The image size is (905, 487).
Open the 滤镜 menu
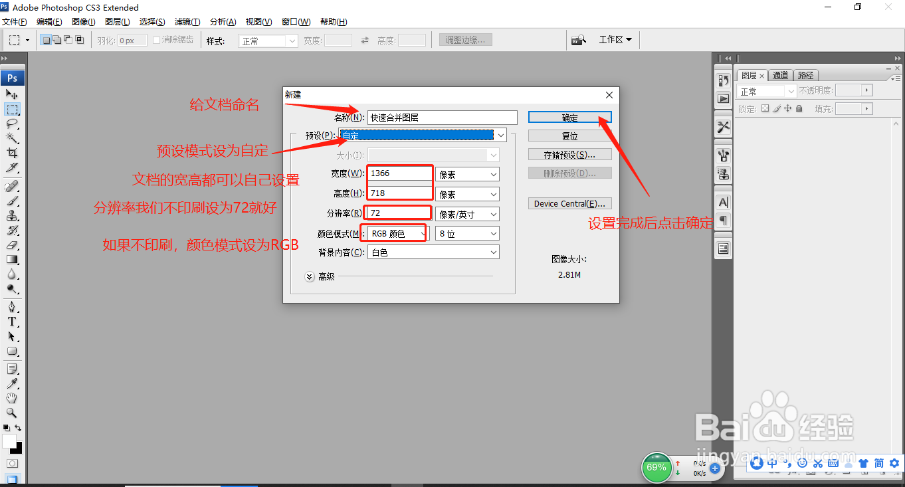pyautogui.click(x=187, y=21)
